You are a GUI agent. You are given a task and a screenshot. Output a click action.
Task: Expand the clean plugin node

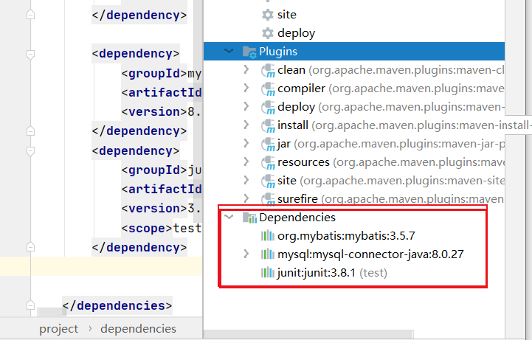246,69
